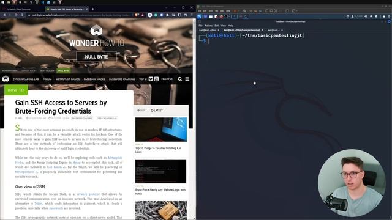Click the green HOW TO label
This screenshot has height=220, width=392.
[x=16, y=90]
